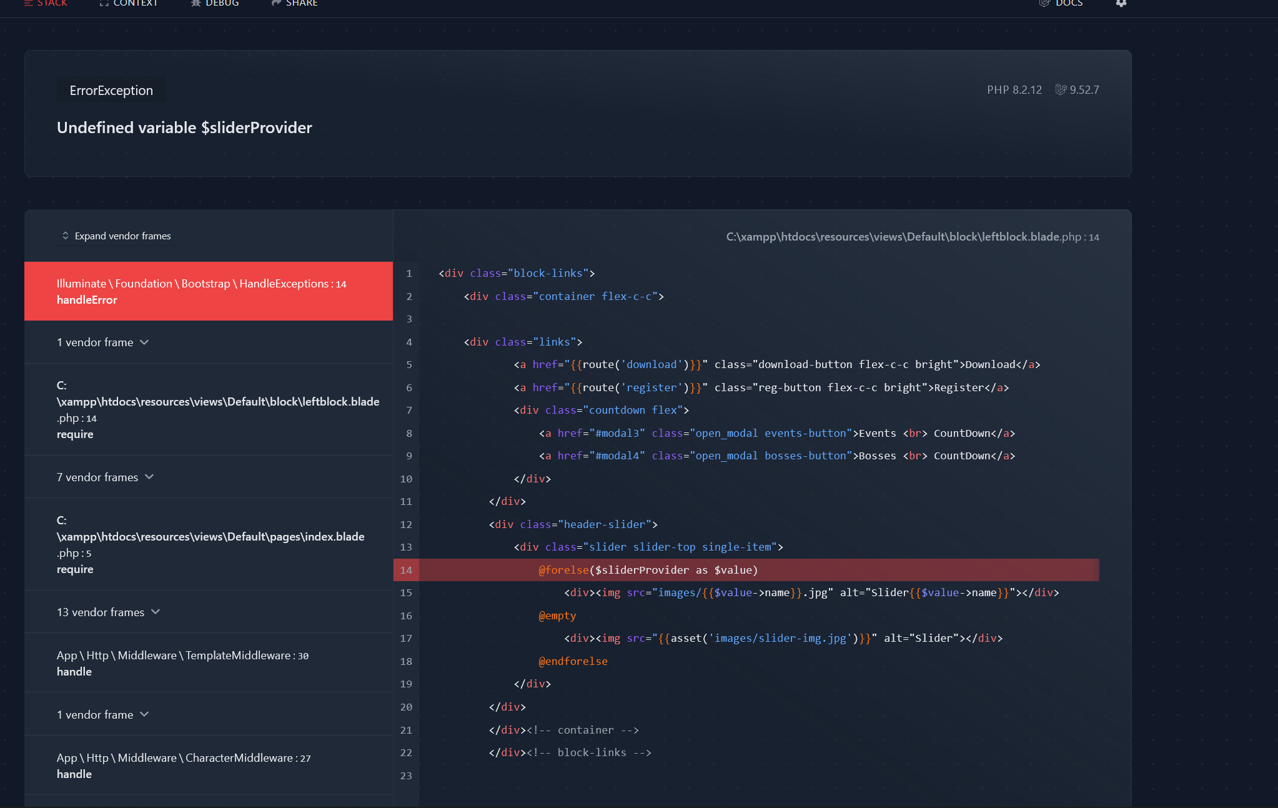Viewport: 1278px width, 808px height.
Task: Expand the 13 vendor frames group
Action: pos(109,612)
